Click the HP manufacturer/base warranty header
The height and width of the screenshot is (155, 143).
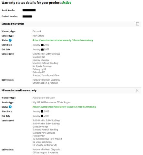pos(19,90)
